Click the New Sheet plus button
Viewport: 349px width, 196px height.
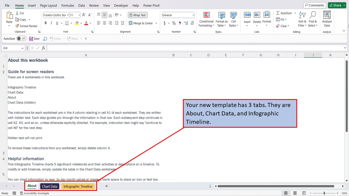point(106,186)
